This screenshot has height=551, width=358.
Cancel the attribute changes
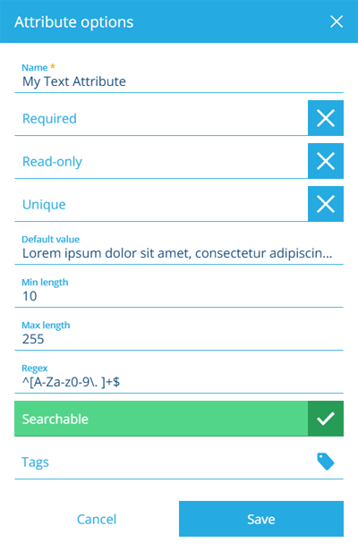click(x=97, y=519)
